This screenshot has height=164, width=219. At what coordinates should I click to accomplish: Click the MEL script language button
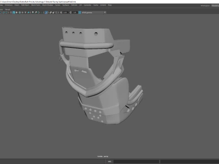pos(109,161)
